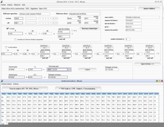Click the Moyenne arithmétique button

tap(90, 29)
